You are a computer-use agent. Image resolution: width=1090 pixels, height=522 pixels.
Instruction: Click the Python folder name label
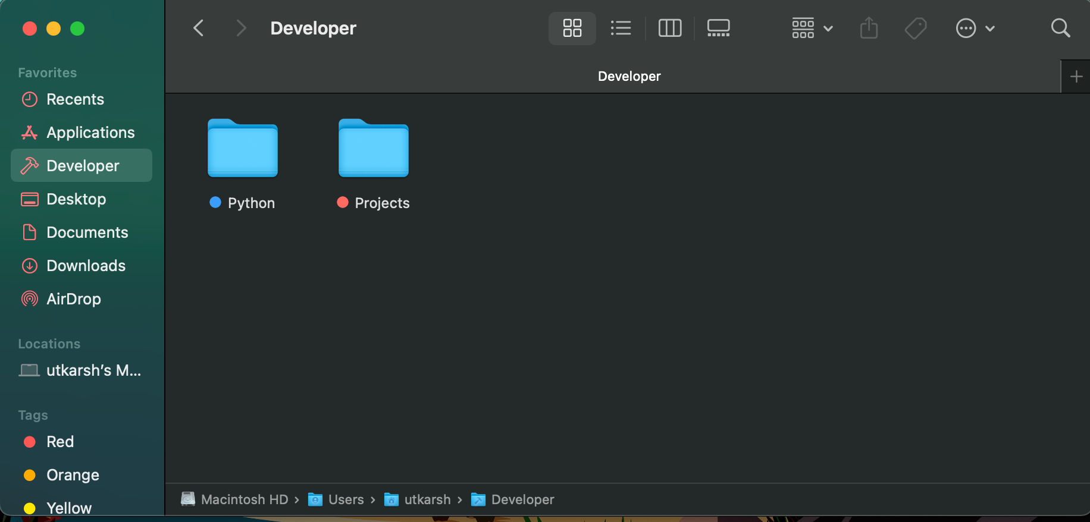click(x=251, y=203)
